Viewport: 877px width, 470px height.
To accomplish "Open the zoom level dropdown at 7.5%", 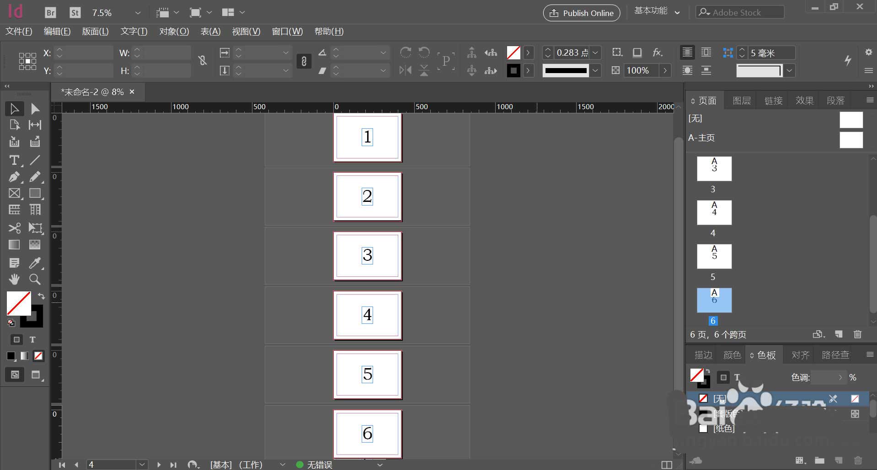I will click(x=138, y=13).
